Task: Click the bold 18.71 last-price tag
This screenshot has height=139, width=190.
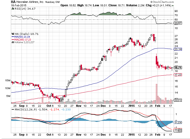Action: click(178, 68)
